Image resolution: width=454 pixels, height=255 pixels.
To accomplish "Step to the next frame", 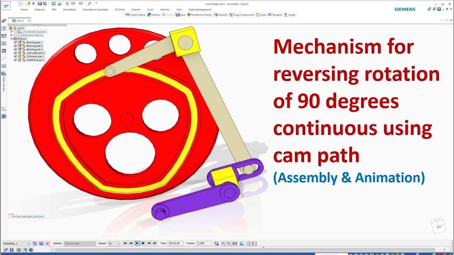I will [x=149, y=243].
